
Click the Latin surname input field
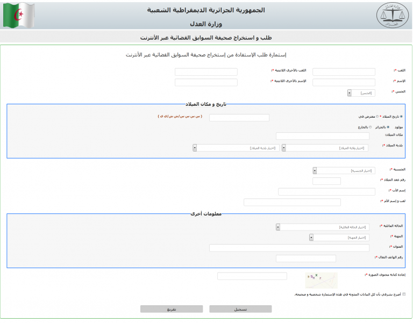point(206,71)
